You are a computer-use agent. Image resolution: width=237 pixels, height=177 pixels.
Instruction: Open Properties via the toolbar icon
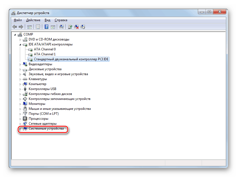[x=38, y=27]
